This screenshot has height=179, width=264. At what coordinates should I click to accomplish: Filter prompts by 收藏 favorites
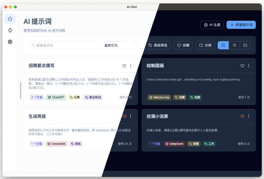pyautogui.click(x=183, y=45)
